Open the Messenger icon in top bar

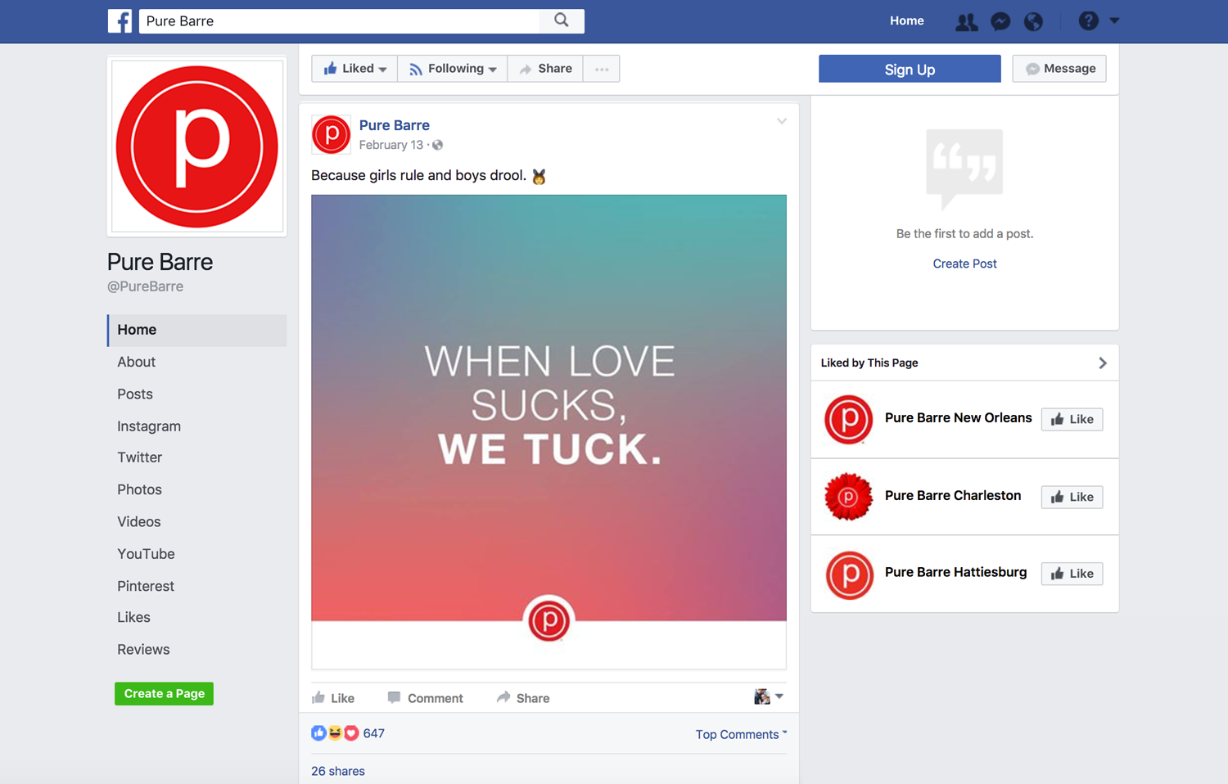[x=1000, y=21]
